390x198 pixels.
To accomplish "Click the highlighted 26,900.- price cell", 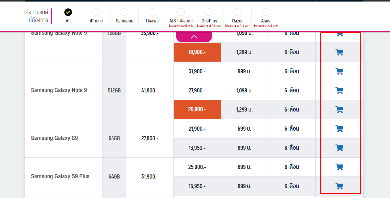I will tap(197, 109).
